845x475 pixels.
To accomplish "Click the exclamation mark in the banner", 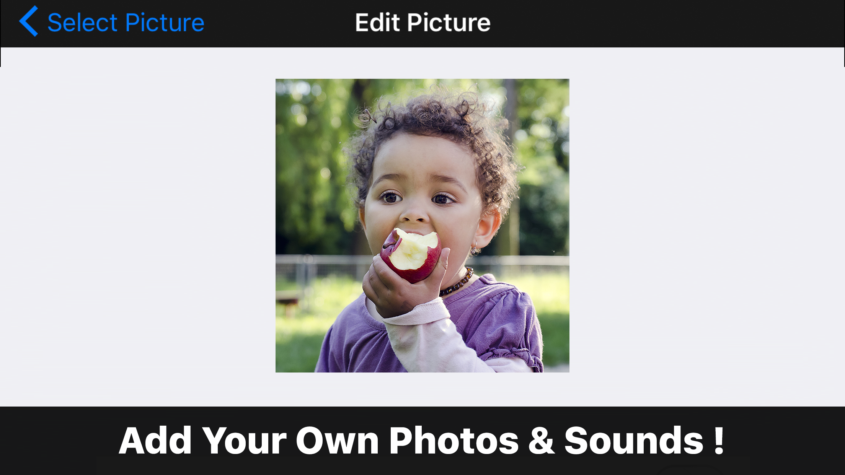I will tap(719, 440).
